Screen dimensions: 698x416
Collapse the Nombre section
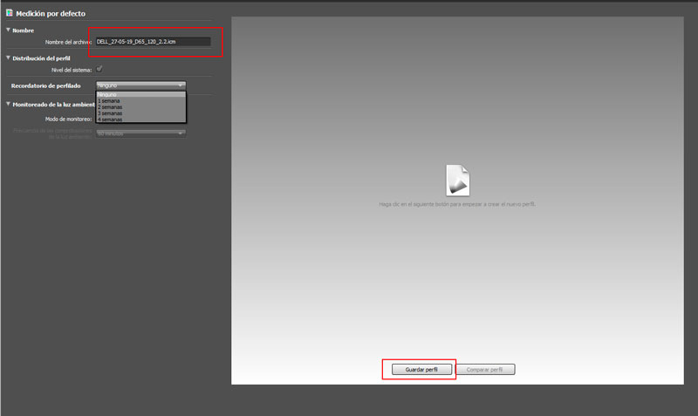coord(9,31)
